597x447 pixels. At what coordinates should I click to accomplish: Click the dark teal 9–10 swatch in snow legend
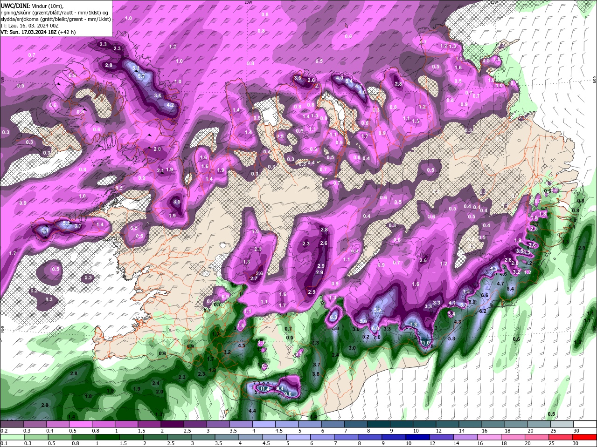tap(402, 424)
